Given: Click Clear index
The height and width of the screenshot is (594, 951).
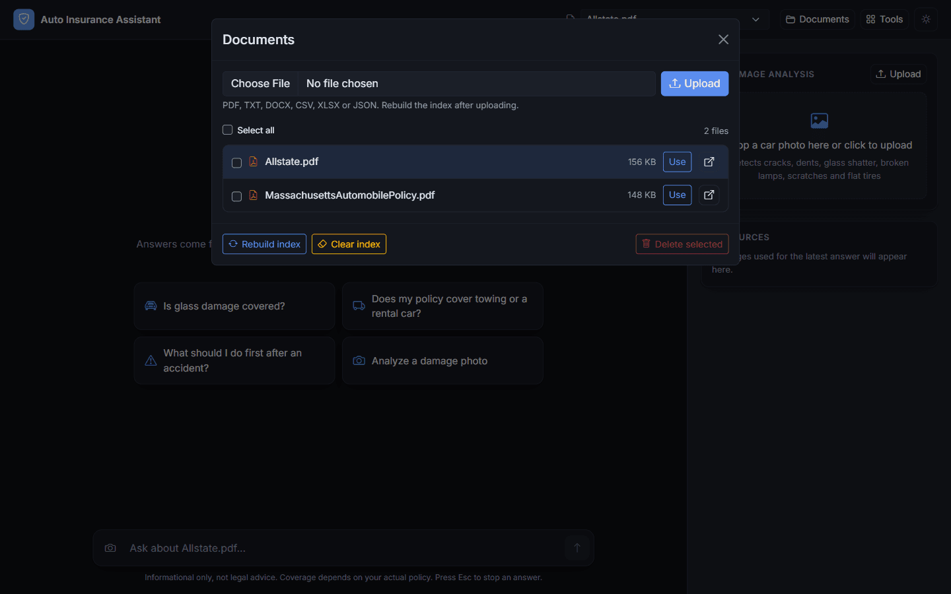Looking at the screenshot, I should point(349,244).
